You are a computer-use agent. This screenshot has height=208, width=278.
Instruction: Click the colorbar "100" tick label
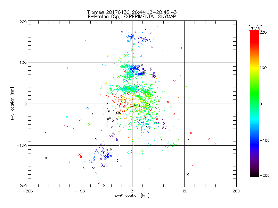(263, 68)
